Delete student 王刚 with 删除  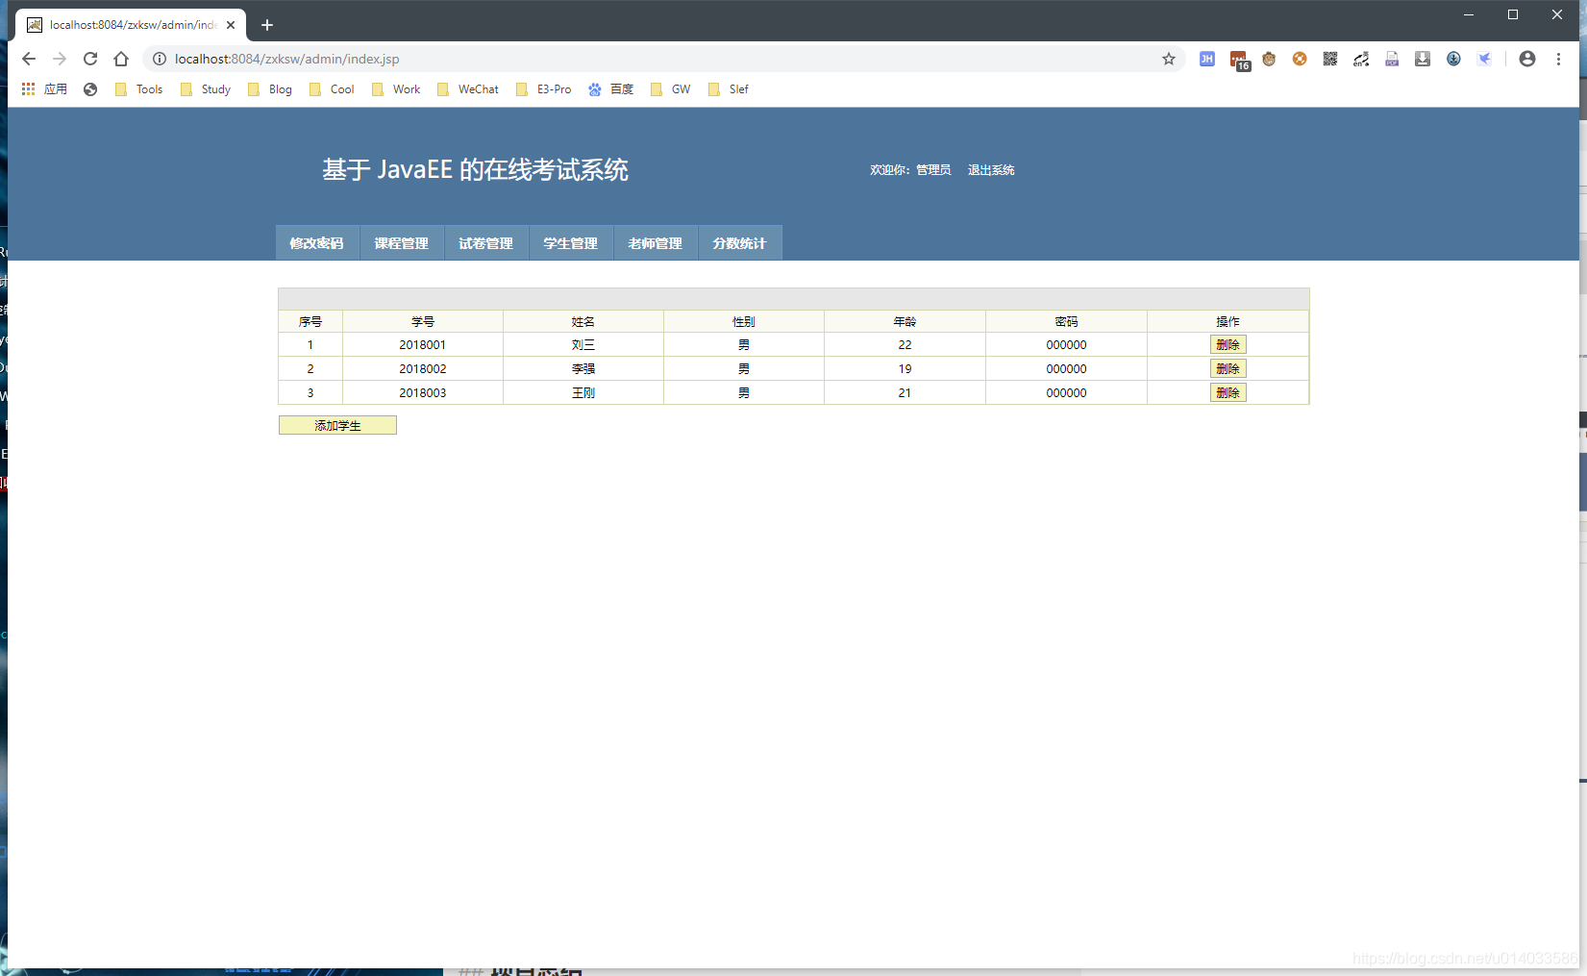pos(1227,392)
